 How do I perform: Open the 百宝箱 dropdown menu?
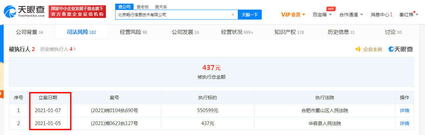pyautogui.click(x=322, y=15)
